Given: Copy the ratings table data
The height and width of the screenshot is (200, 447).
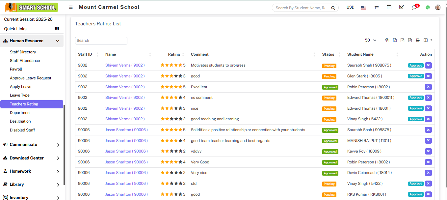Looking at the screenshot, I should click(387, 40).
